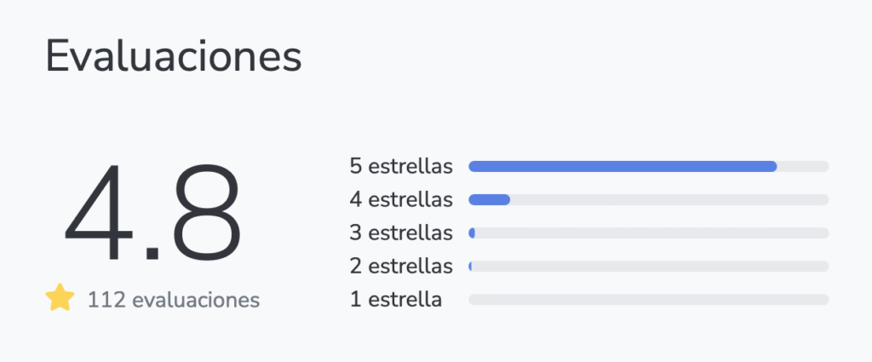872x362 pixels.
Task: Click the blue filled portion of 4 estrellas bar
Action: (489, 199)
